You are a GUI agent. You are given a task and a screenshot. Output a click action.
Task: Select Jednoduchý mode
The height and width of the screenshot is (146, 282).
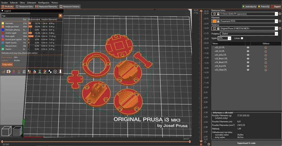pyautogui.click(x=250, y=7)
